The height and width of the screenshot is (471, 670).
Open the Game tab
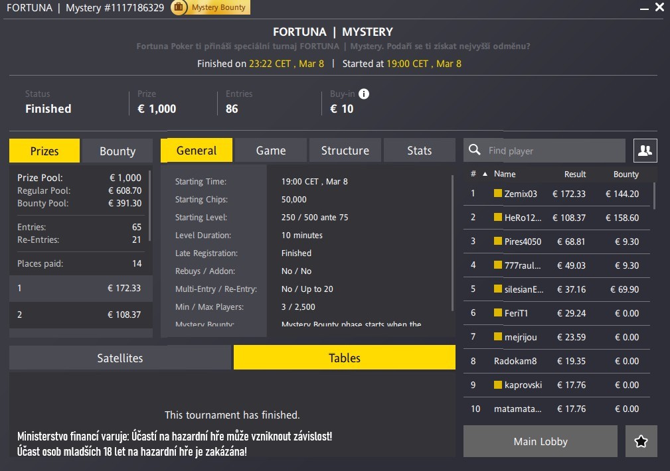point(271,151)
